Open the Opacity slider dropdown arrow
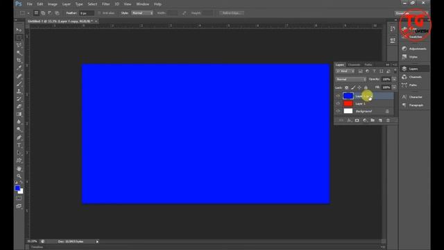The image size is (444, 250). [394, 79]
